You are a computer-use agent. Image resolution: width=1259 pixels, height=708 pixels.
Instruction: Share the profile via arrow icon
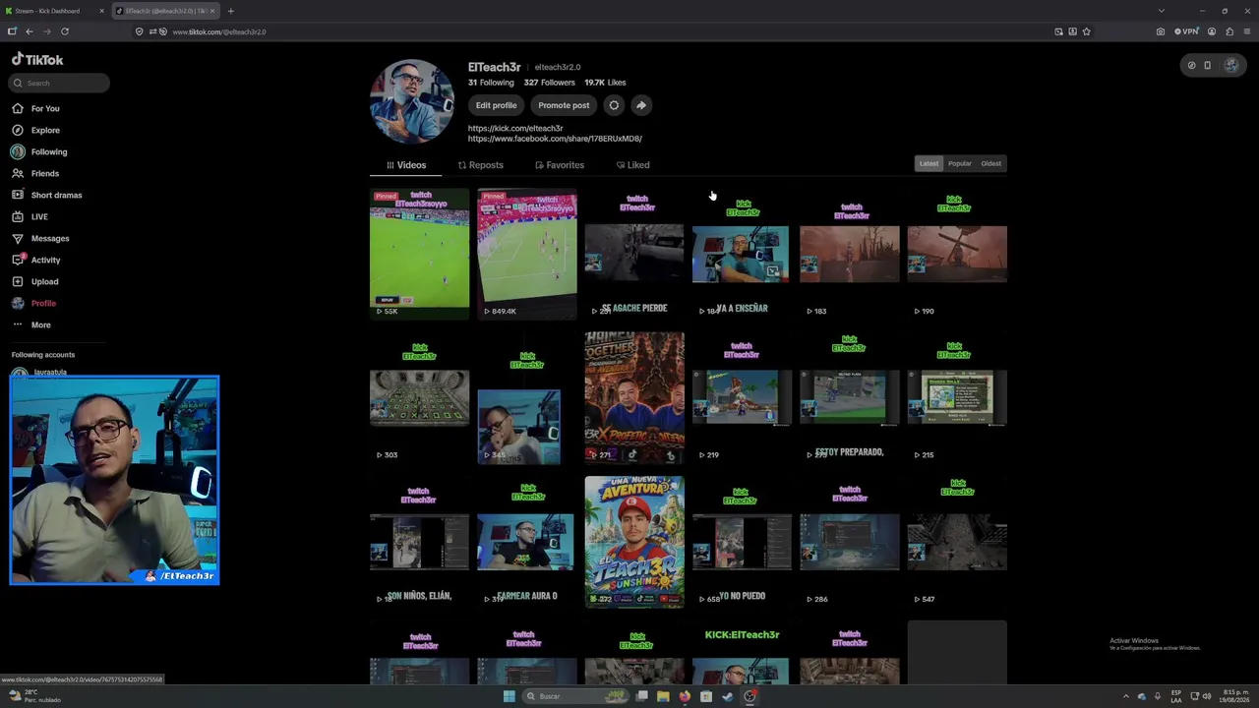coord(640,105)
